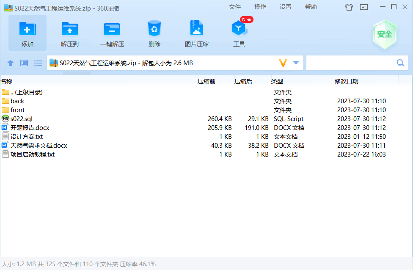
Task: Click the front folder icon
Action: 5,110
